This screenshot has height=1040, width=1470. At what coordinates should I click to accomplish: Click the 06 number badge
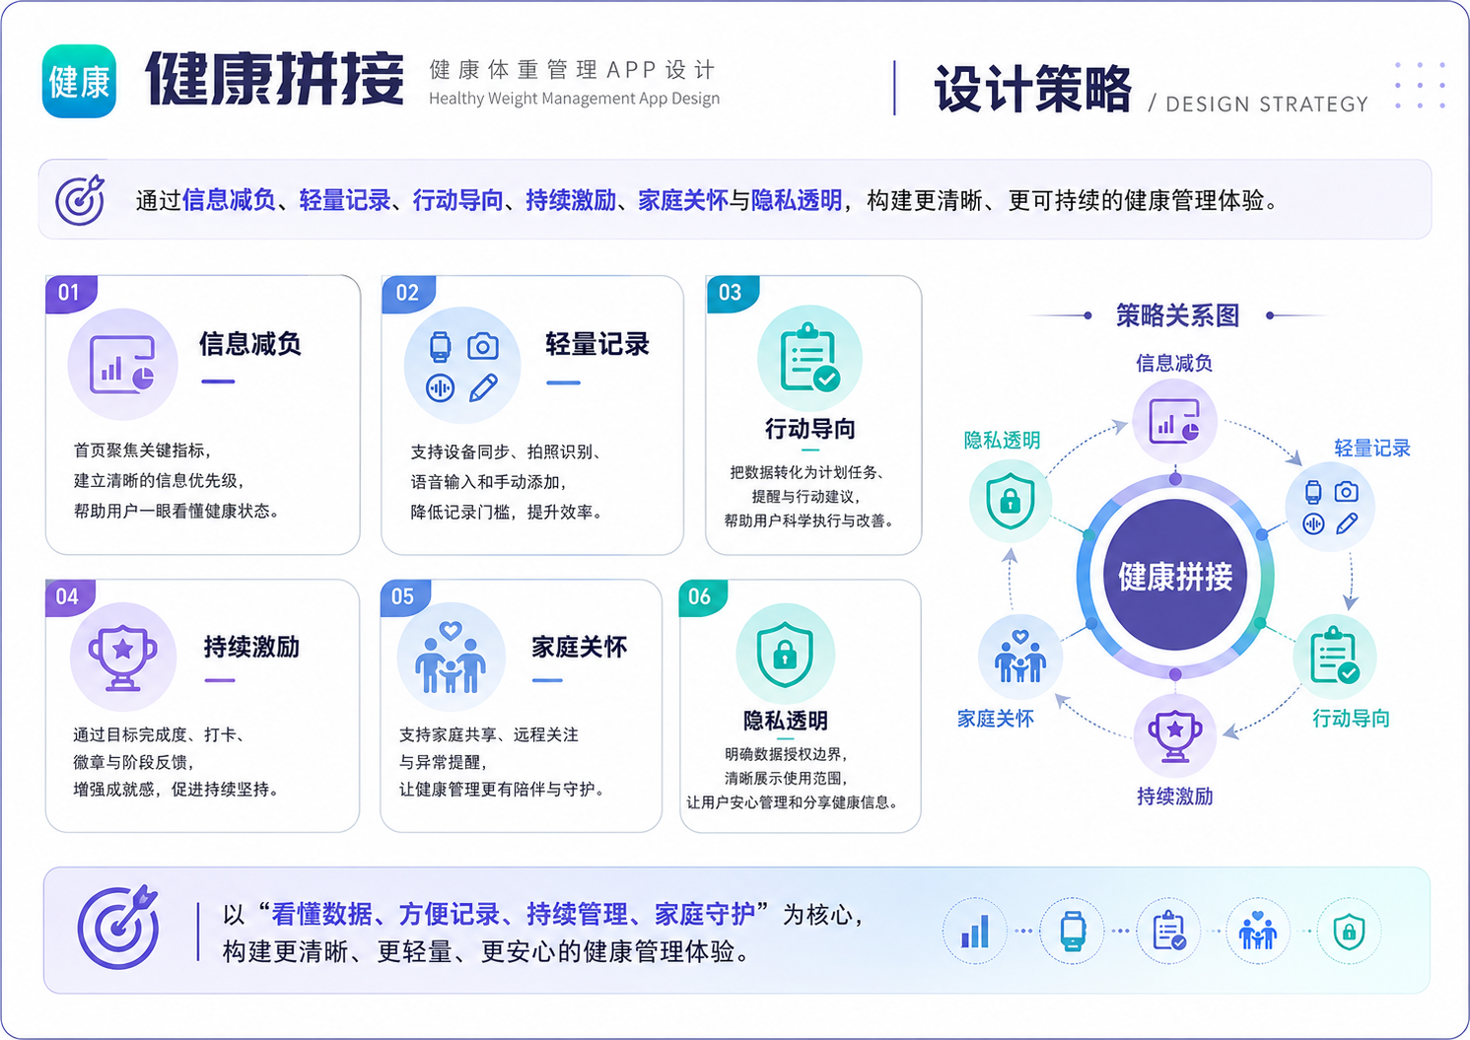(701, 596)
